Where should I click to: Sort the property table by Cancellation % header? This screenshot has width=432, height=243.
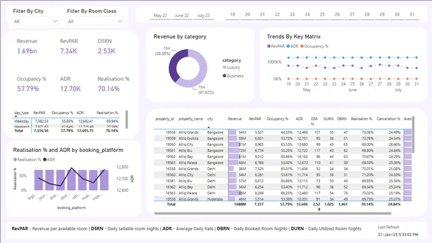point(388,119)
